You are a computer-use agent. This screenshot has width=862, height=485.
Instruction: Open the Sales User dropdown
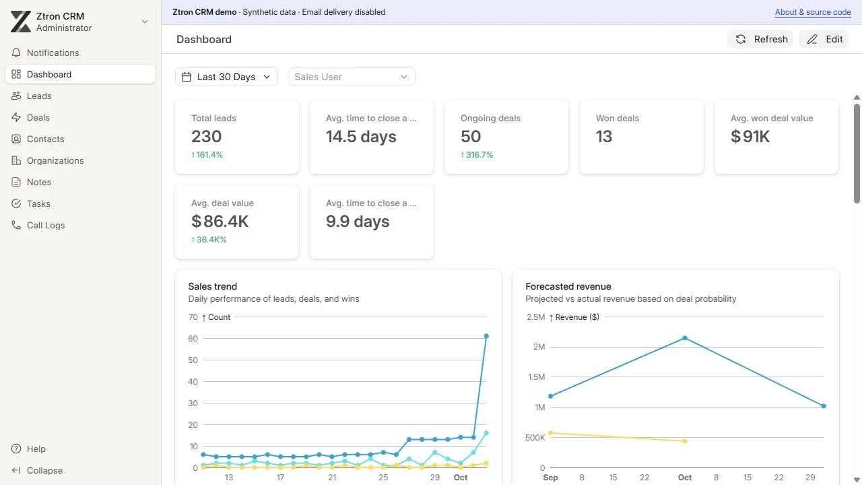point(352,77)
